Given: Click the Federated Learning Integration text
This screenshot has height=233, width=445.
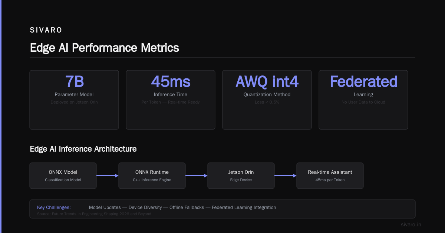Looking at the screenshot, I should point(244,207).
